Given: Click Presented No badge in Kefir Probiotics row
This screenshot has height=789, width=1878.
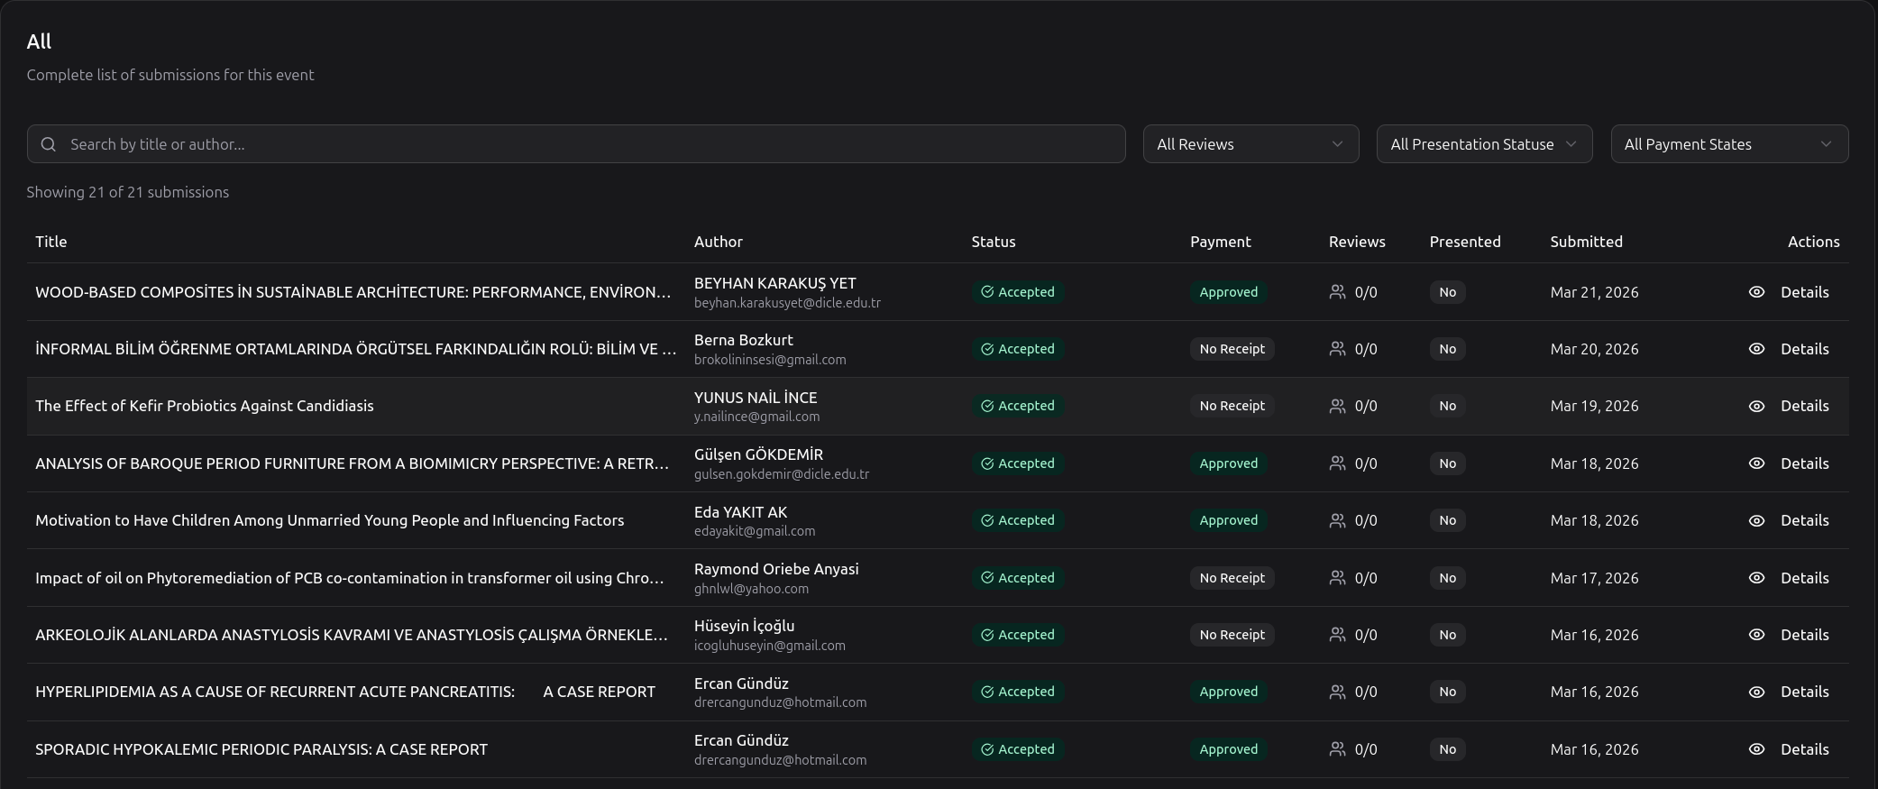Looking at the screenshot, I should [x=1447, y=406].
